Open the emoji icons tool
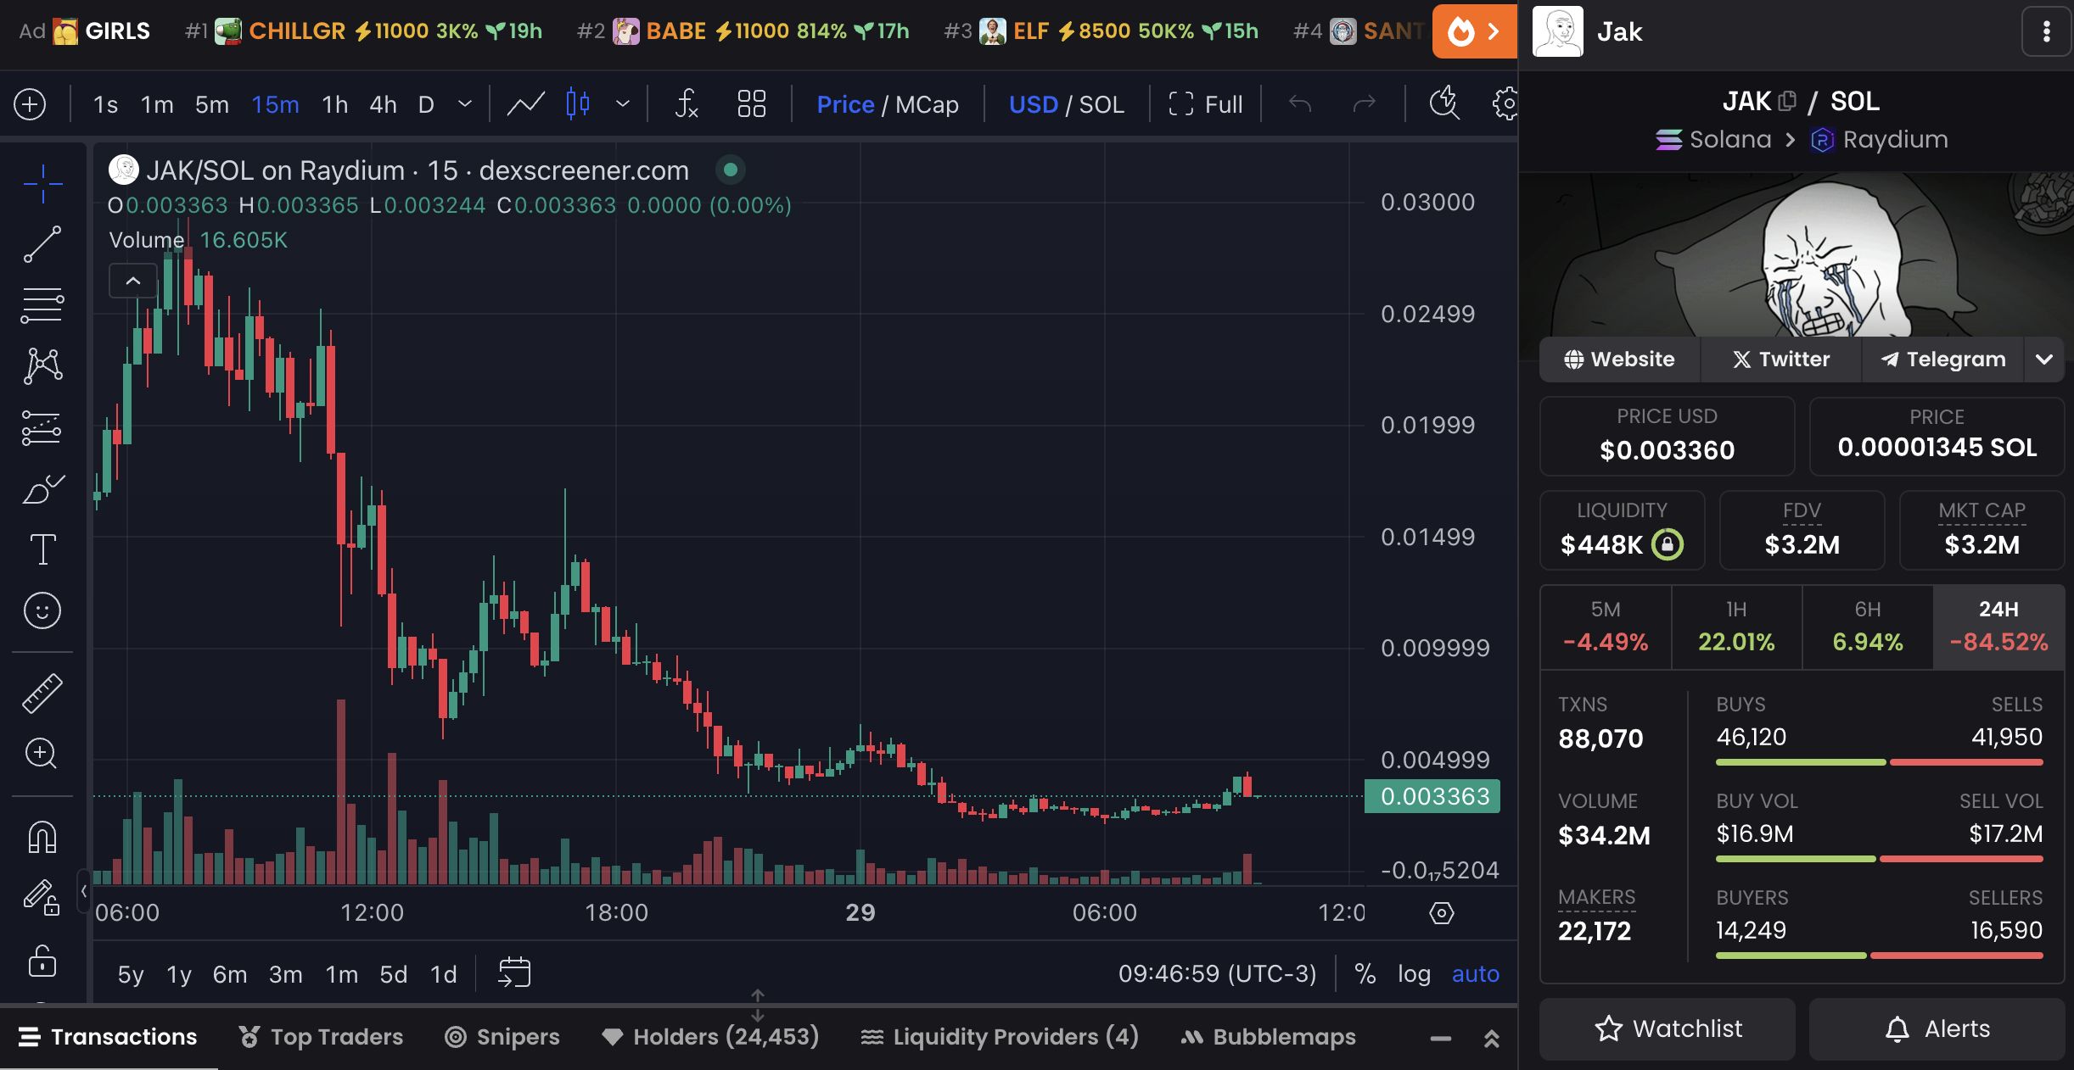Image resolution: width=2074 pixels, height=1070 pixels. point(42,610)
